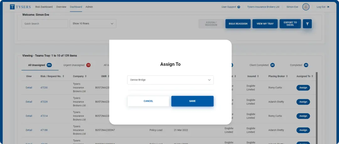Click UMR value B0572NA22EDN7
Screen dimensions: 339x144
point(105,130)
